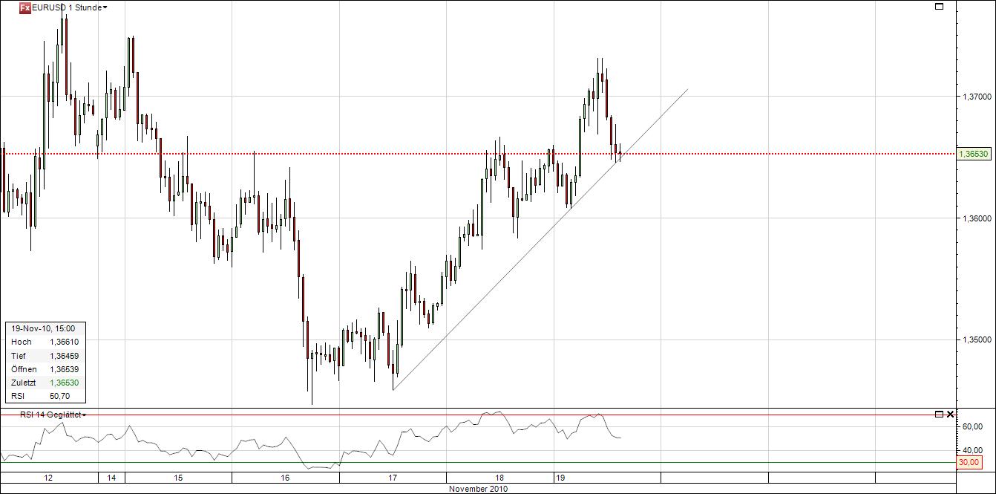This screenshot has width=996, height=494.
Task: Click the red 30,00 RSI level label
Action: pos(969,462)
